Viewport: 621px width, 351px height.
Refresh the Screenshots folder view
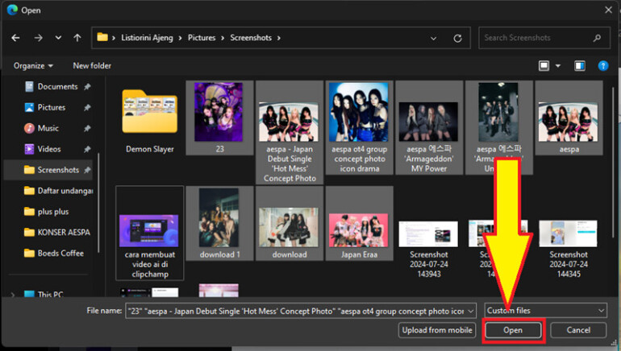458,38
